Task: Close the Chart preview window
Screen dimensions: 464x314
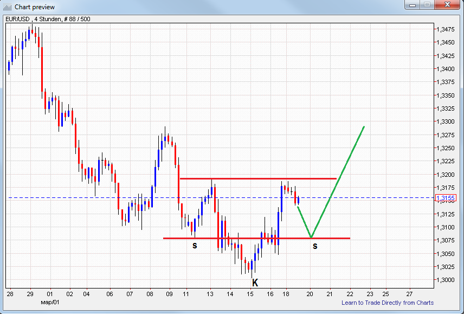Action: [447, 5]
